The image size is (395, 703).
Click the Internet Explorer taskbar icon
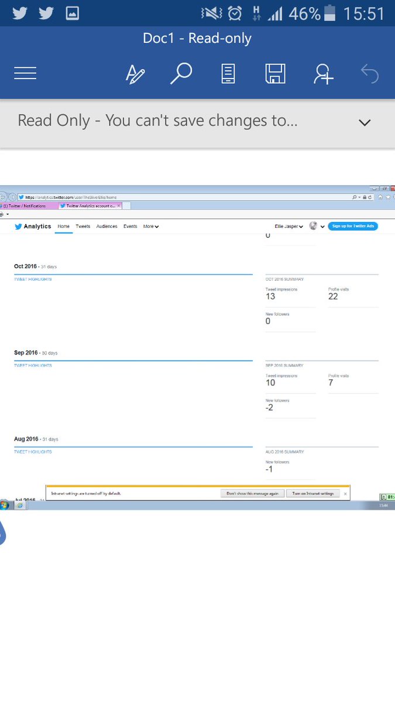coord(19,505)
